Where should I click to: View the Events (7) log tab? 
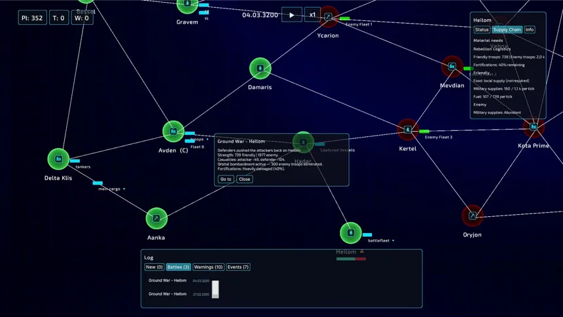(x=238, y=267)
